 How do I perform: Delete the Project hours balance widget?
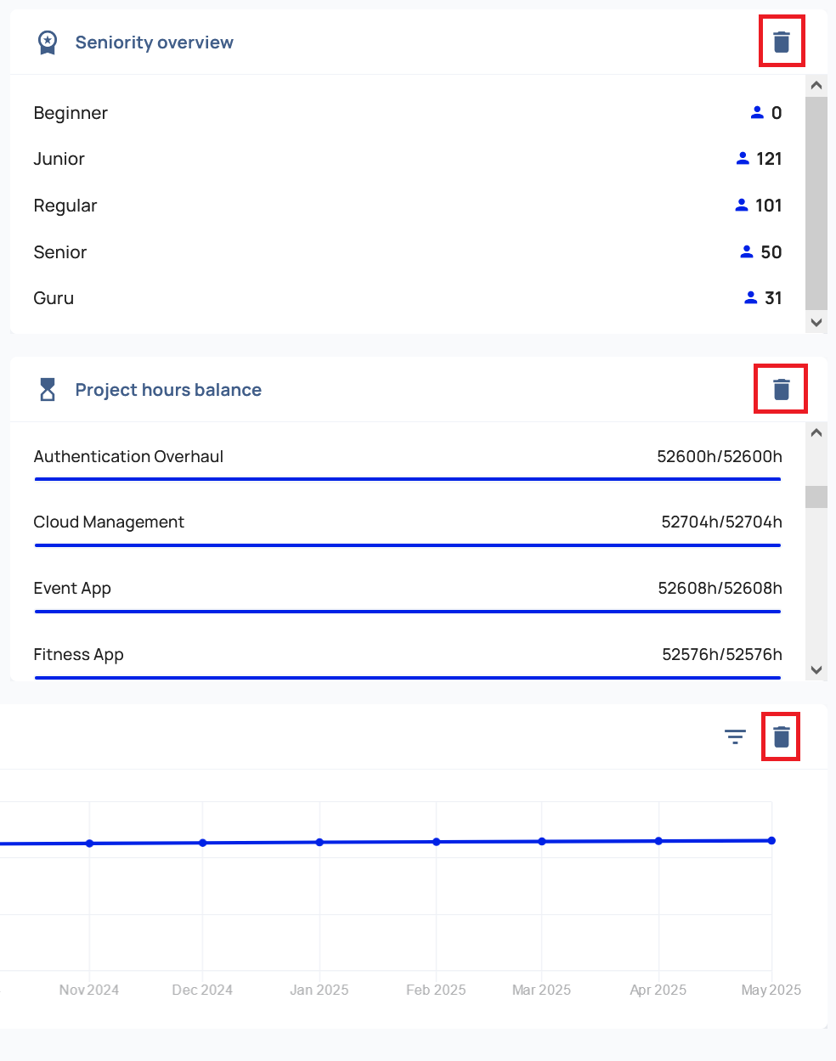point(781,389)
